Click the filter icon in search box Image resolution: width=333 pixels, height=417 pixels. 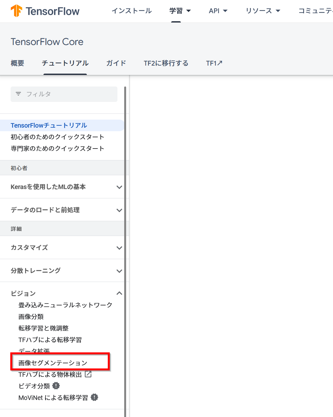point(18,94)
